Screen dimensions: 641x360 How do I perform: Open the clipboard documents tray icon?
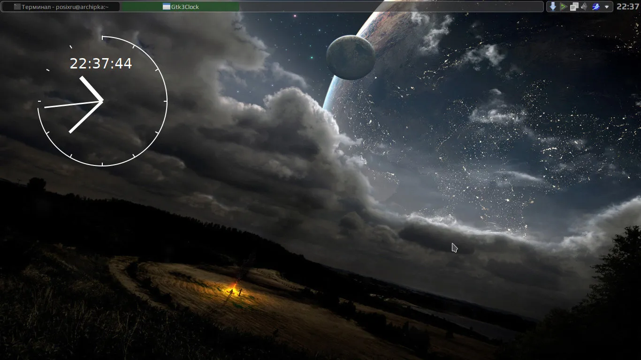[574, 7]
